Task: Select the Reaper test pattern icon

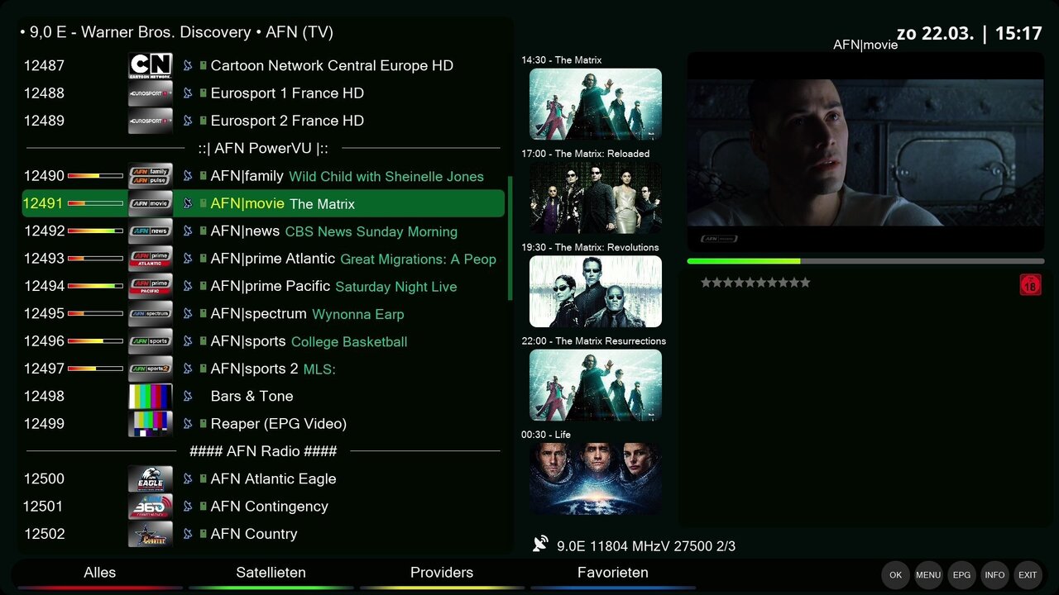Action: coord(151,424)
